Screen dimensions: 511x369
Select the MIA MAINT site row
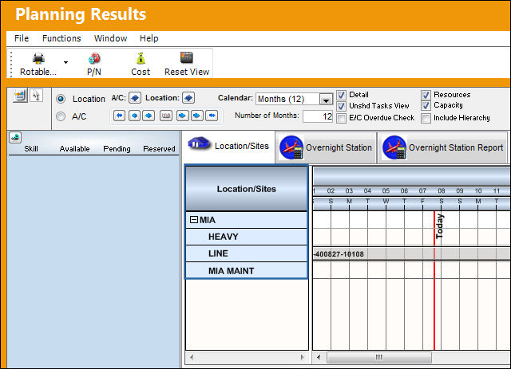click(x=247, y=271)
